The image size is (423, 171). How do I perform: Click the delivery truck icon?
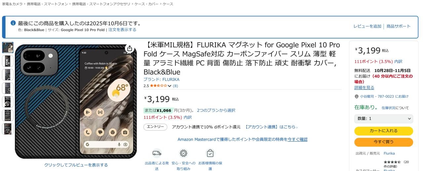pyautogui.click(x=157, y=153)
